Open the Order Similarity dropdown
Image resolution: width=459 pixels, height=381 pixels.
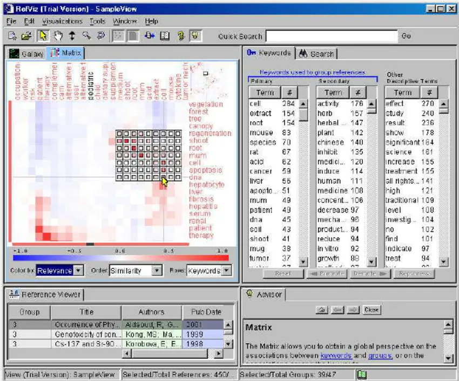click(x=135, y=271)
